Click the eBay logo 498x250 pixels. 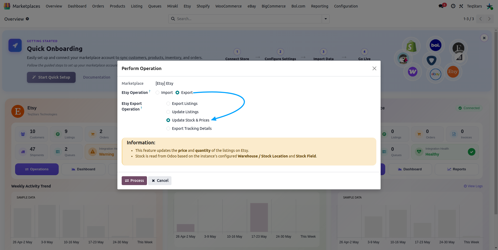(435, 74)
